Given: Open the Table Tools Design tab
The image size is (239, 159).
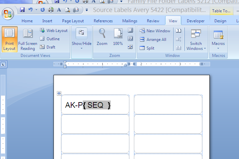Looking at the screenshot, I should click(220, 21).
